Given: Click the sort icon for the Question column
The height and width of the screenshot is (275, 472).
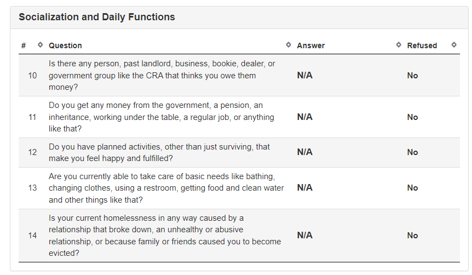Looking at the screenshot, I should (289, 45).
